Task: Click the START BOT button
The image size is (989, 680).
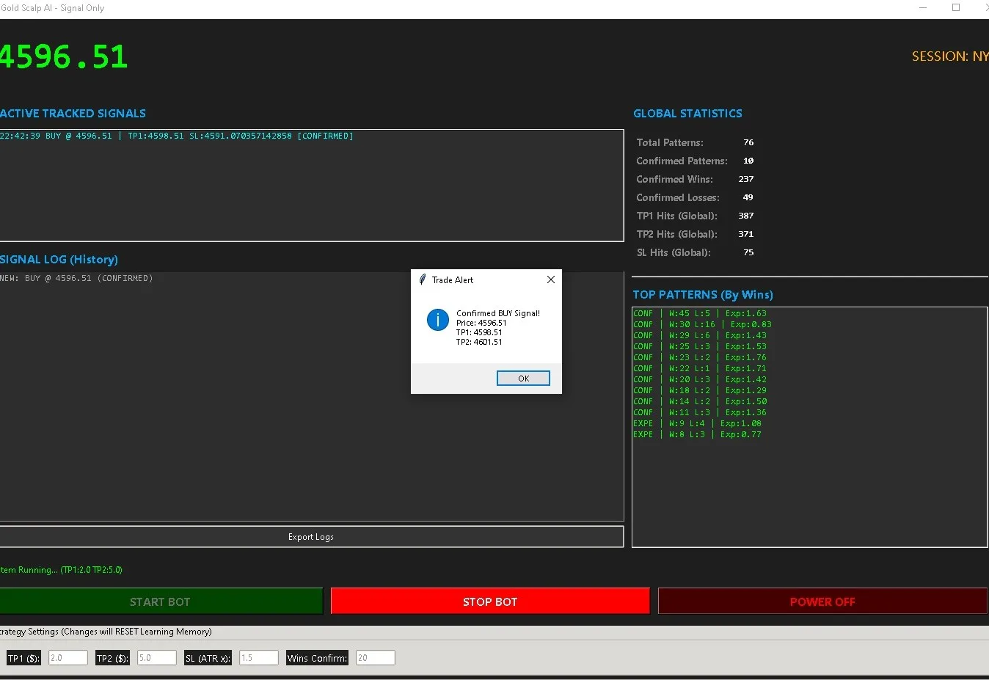Action: 160,602
